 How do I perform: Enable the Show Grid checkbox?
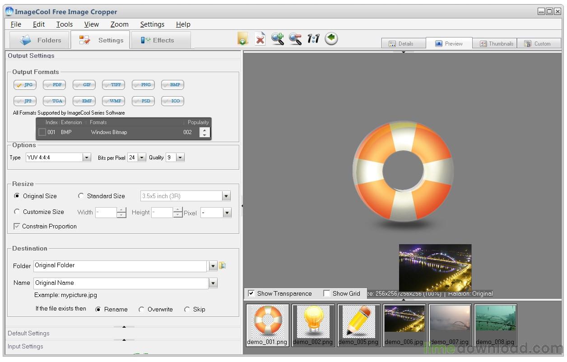[x=327, y=293]
